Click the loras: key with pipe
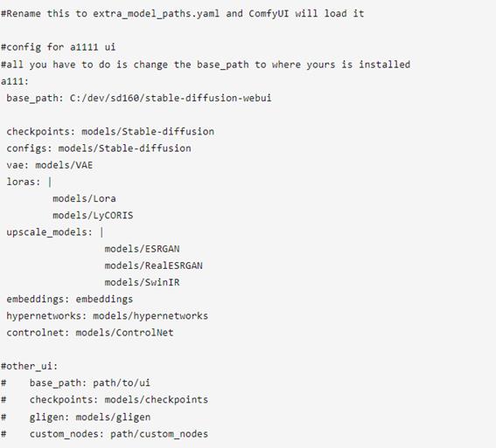 (29, 182)
